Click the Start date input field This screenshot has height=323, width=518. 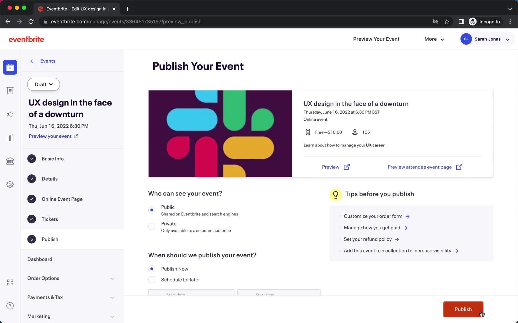tap(191, 293)
